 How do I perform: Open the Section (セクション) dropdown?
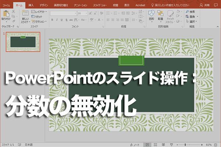[39, 22]
